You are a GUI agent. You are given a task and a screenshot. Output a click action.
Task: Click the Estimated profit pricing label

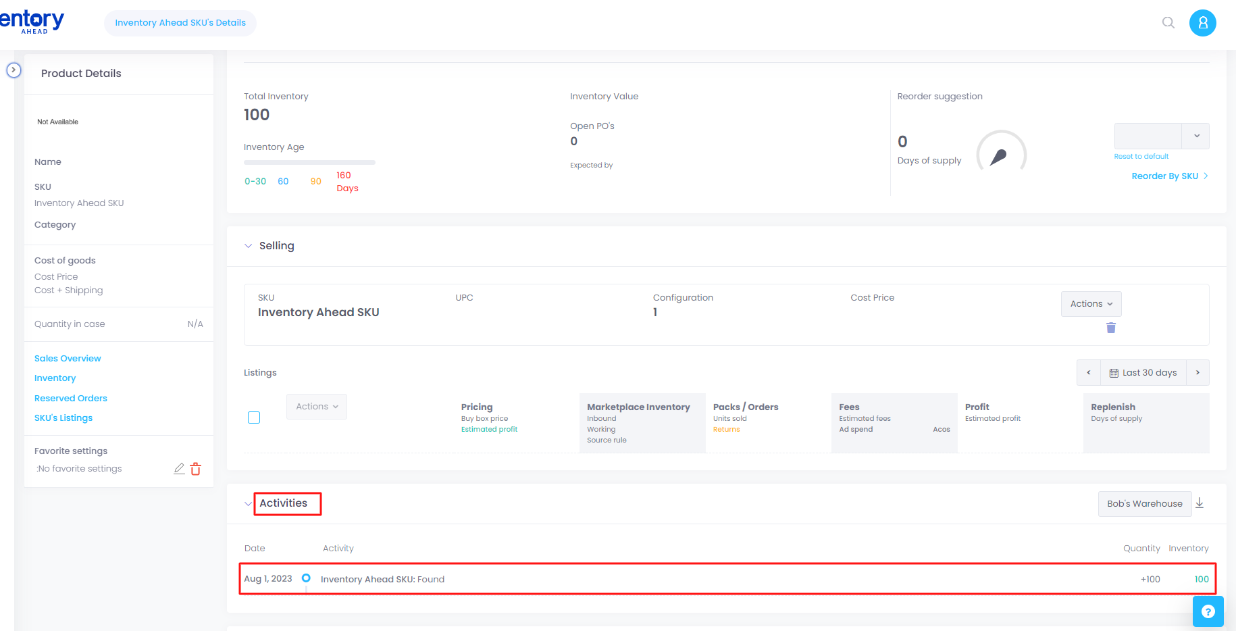[489, 430]
